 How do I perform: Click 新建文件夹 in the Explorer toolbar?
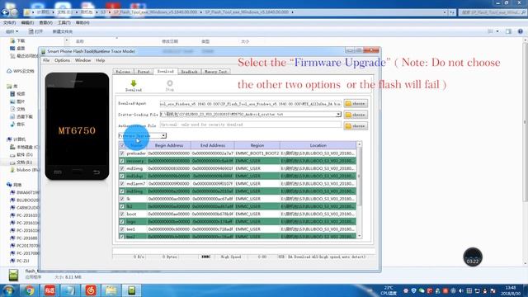(x=63, y=31)
